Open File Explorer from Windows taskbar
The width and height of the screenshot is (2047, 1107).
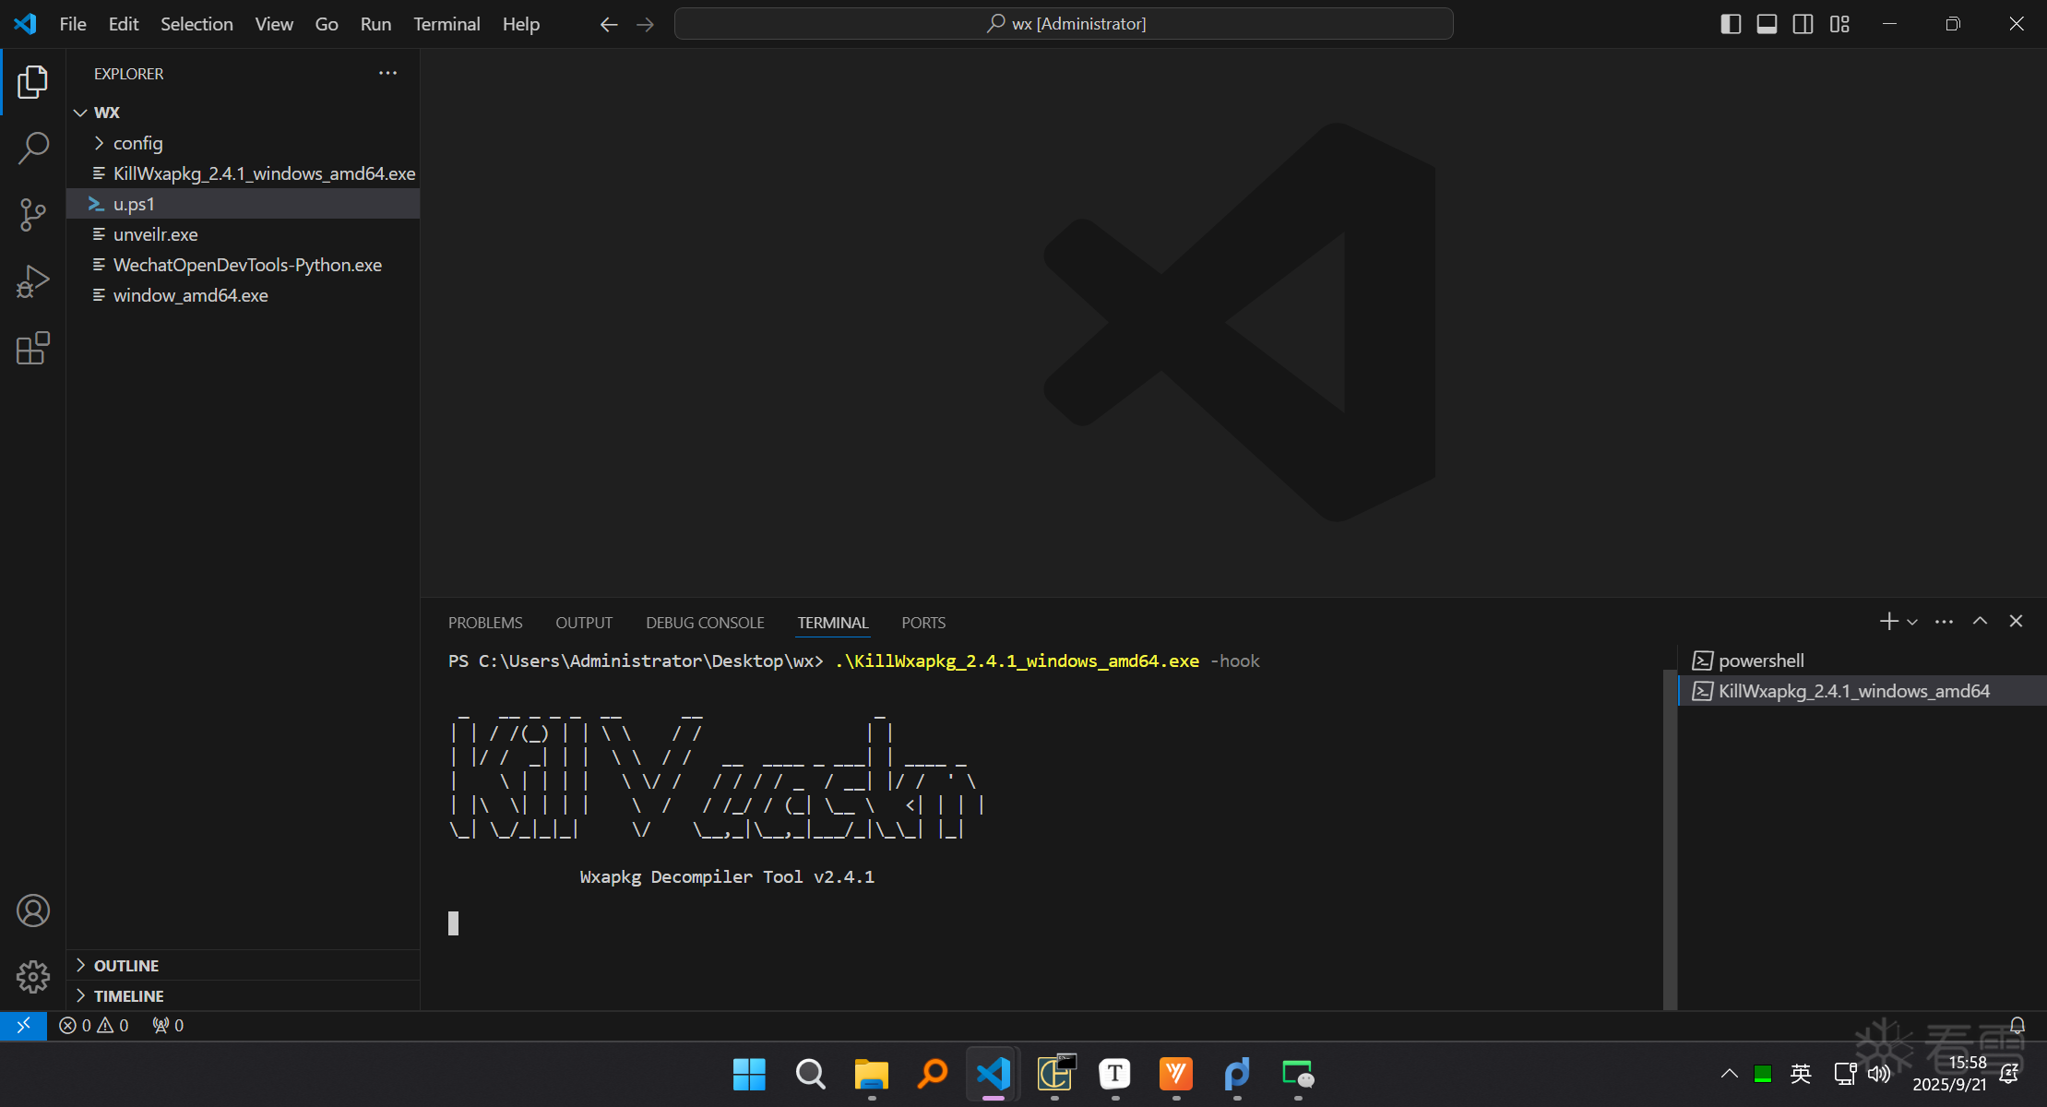871,1074
